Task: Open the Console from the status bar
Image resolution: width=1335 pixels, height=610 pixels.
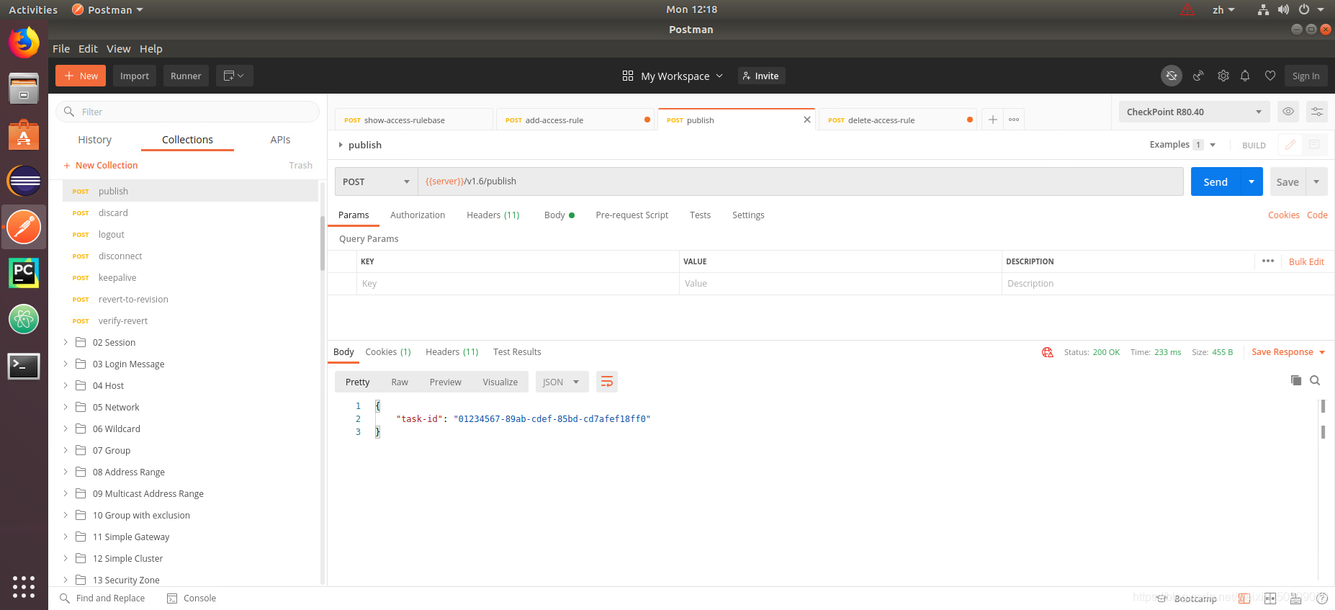Action: click(192, 598)
